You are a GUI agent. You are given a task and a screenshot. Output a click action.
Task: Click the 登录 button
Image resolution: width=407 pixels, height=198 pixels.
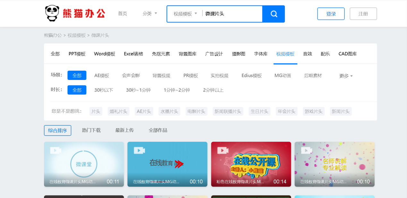[331, 14]
